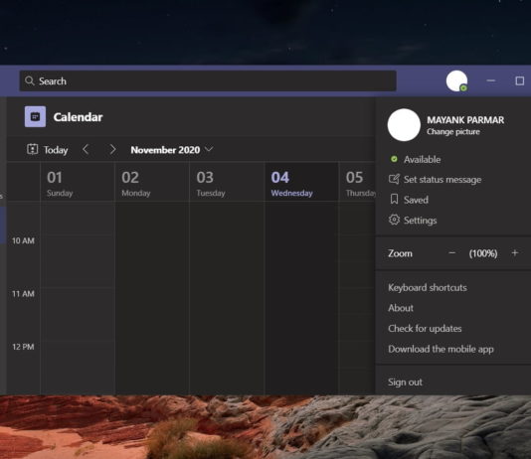Choose Check for updates

tap(425, 329)
